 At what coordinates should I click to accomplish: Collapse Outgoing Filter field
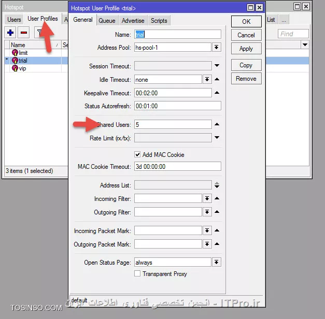[217, 212]
